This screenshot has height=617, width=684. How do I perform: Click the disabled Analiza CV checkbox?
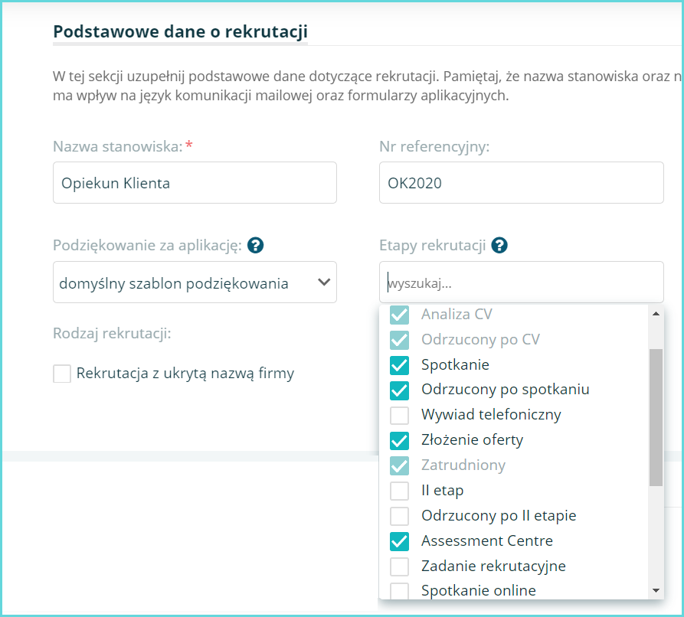click(x=399, y=315)
